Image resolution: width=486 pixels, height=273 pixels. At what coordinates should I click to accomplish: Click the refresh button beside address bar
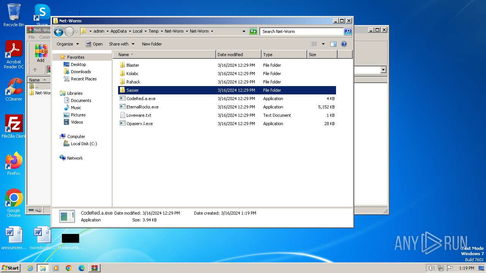(x=253, y=31)
